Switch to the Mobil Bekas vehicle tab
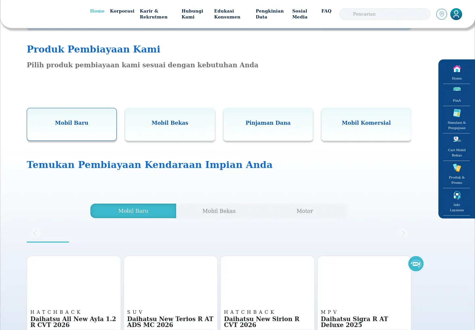Screen dimensions: 475x330 pyautogui.click(x=219, y=211)
